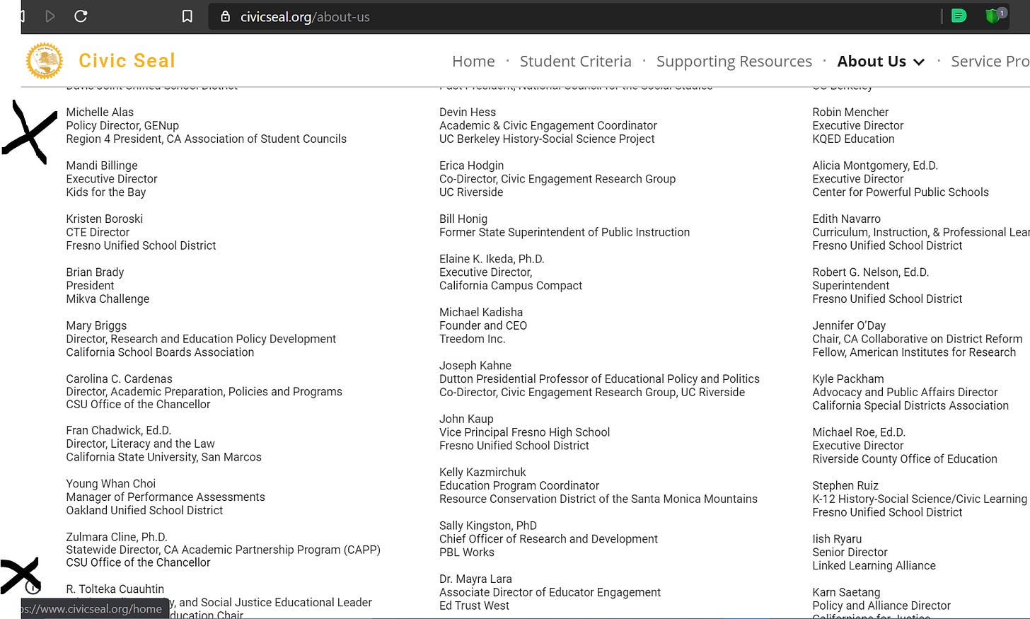Image resolution: width=1030 pixels, height=619 pixels.
Task: Open site security info via the padlock icon
Action: [x=226, y=16]
